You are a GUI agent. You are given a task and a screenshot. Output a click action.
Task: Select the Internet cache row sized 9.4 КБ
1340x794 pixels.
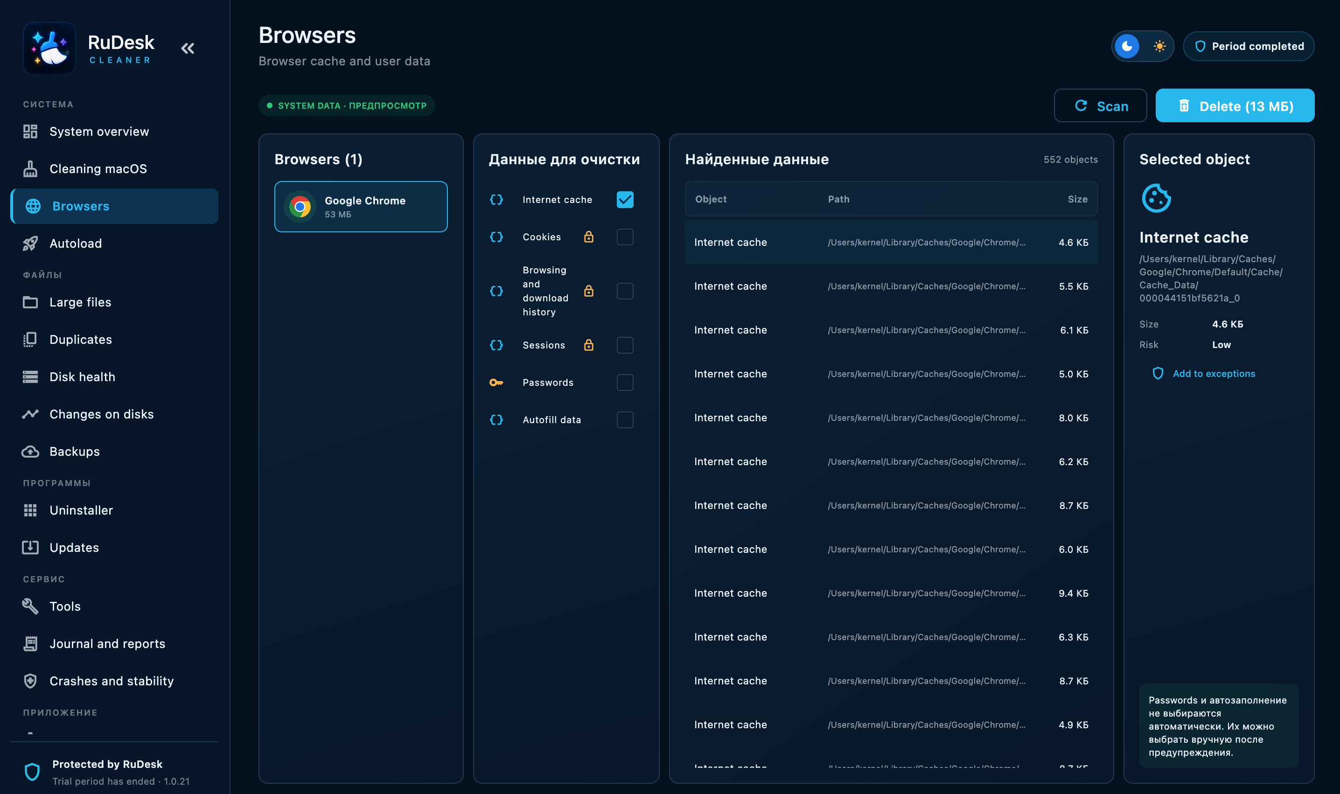(891, 593)
